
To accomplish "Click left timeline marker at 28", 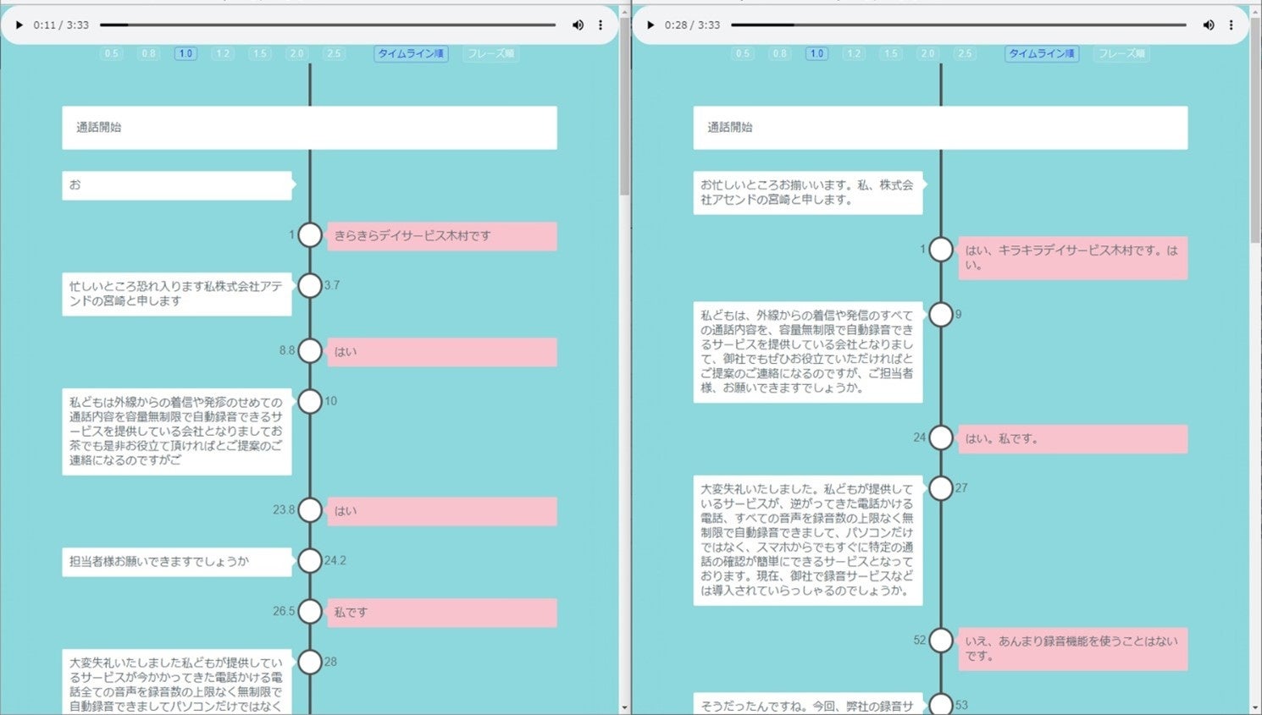I will (x=310, y=663).
